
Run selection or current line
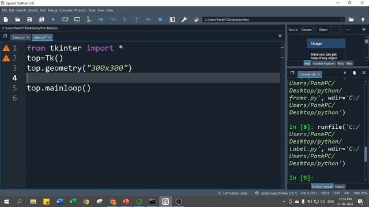tap(89, 20)
